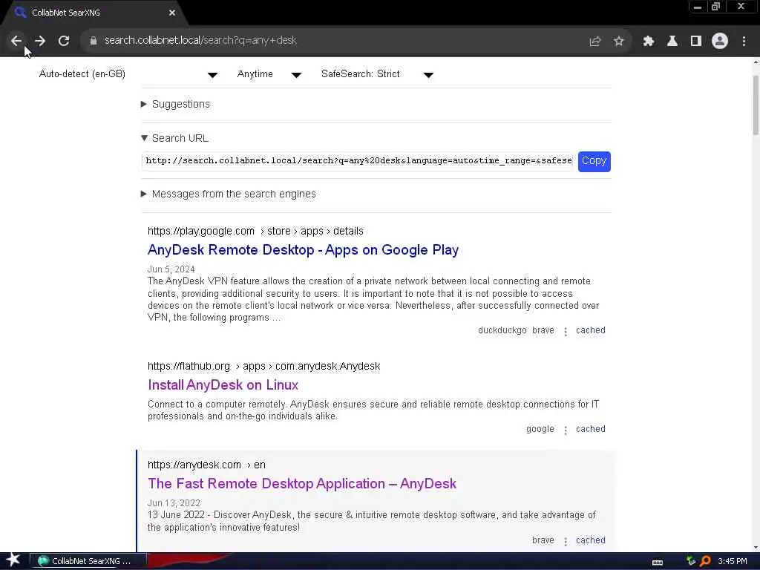This screenshot has height=570, width=760.
Task: Open the Install AnyDesk on Linux link
Action: pos(223,385)
